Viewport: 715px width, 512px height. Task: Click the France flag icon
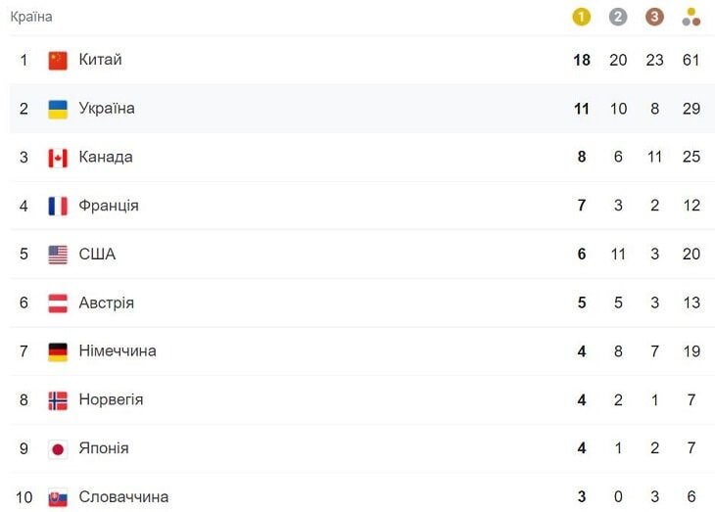[x=58, y=207]
